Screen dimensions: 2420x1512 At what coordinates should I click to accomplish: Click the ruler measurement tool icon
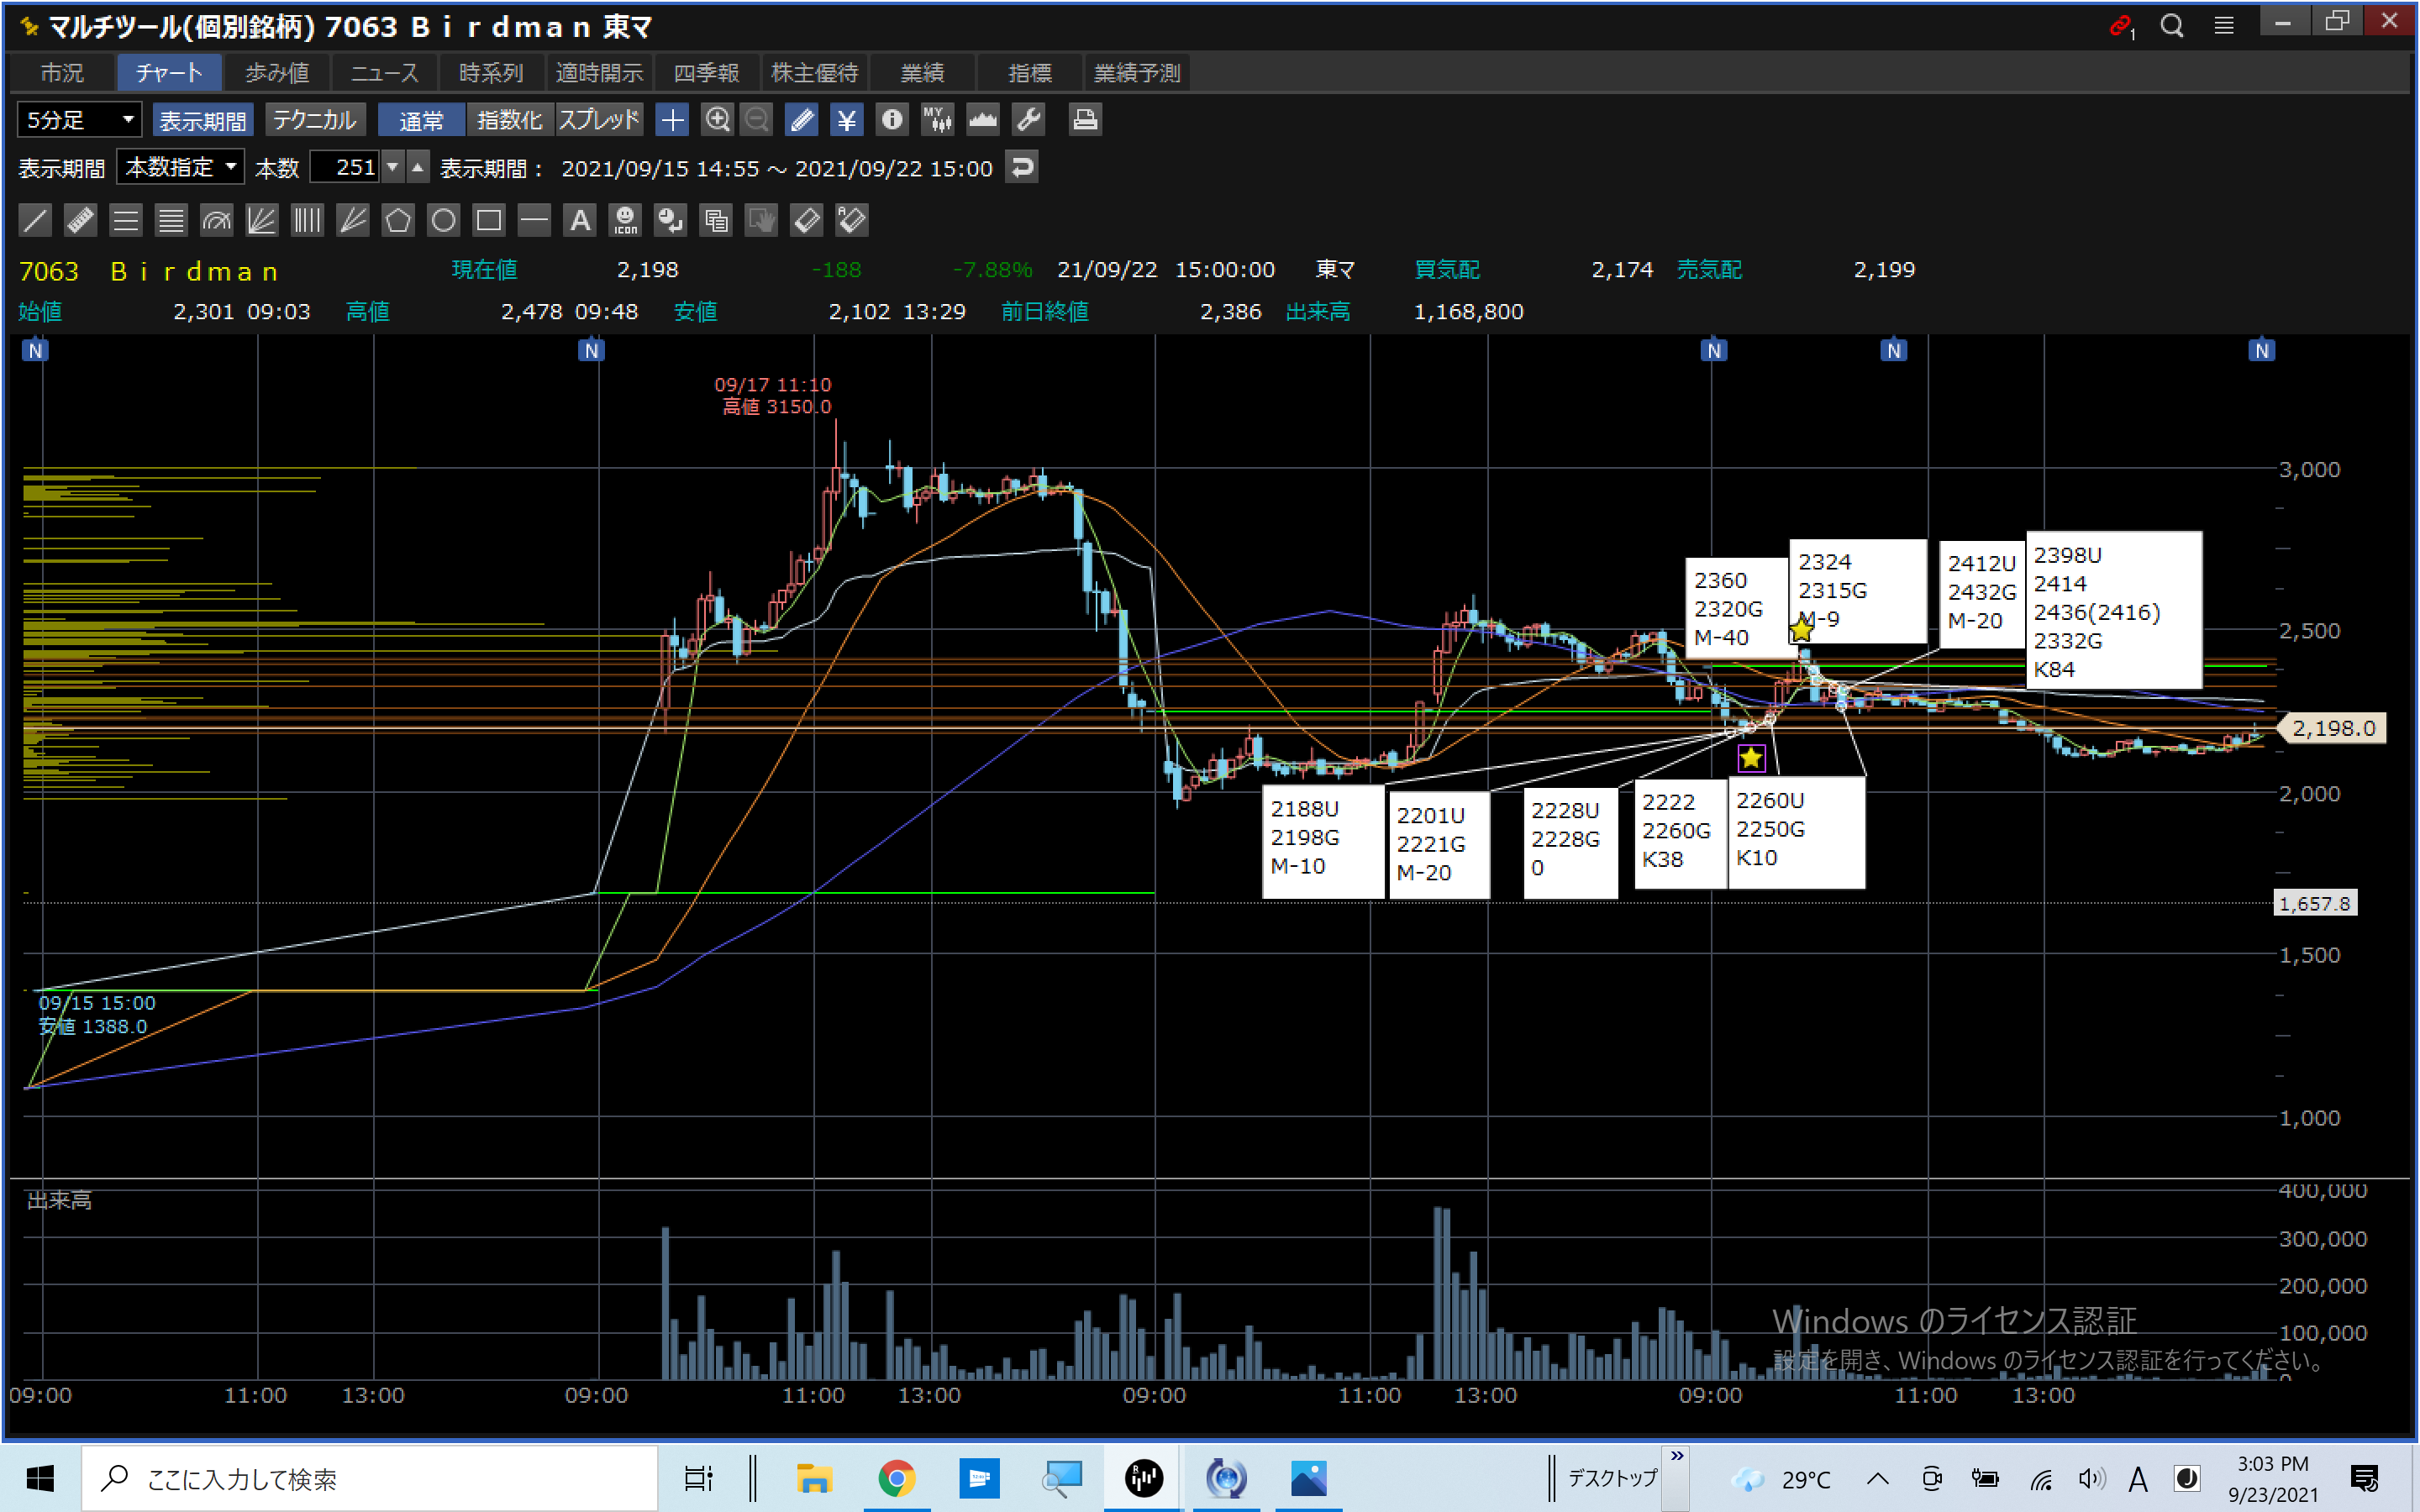[80, 220]
